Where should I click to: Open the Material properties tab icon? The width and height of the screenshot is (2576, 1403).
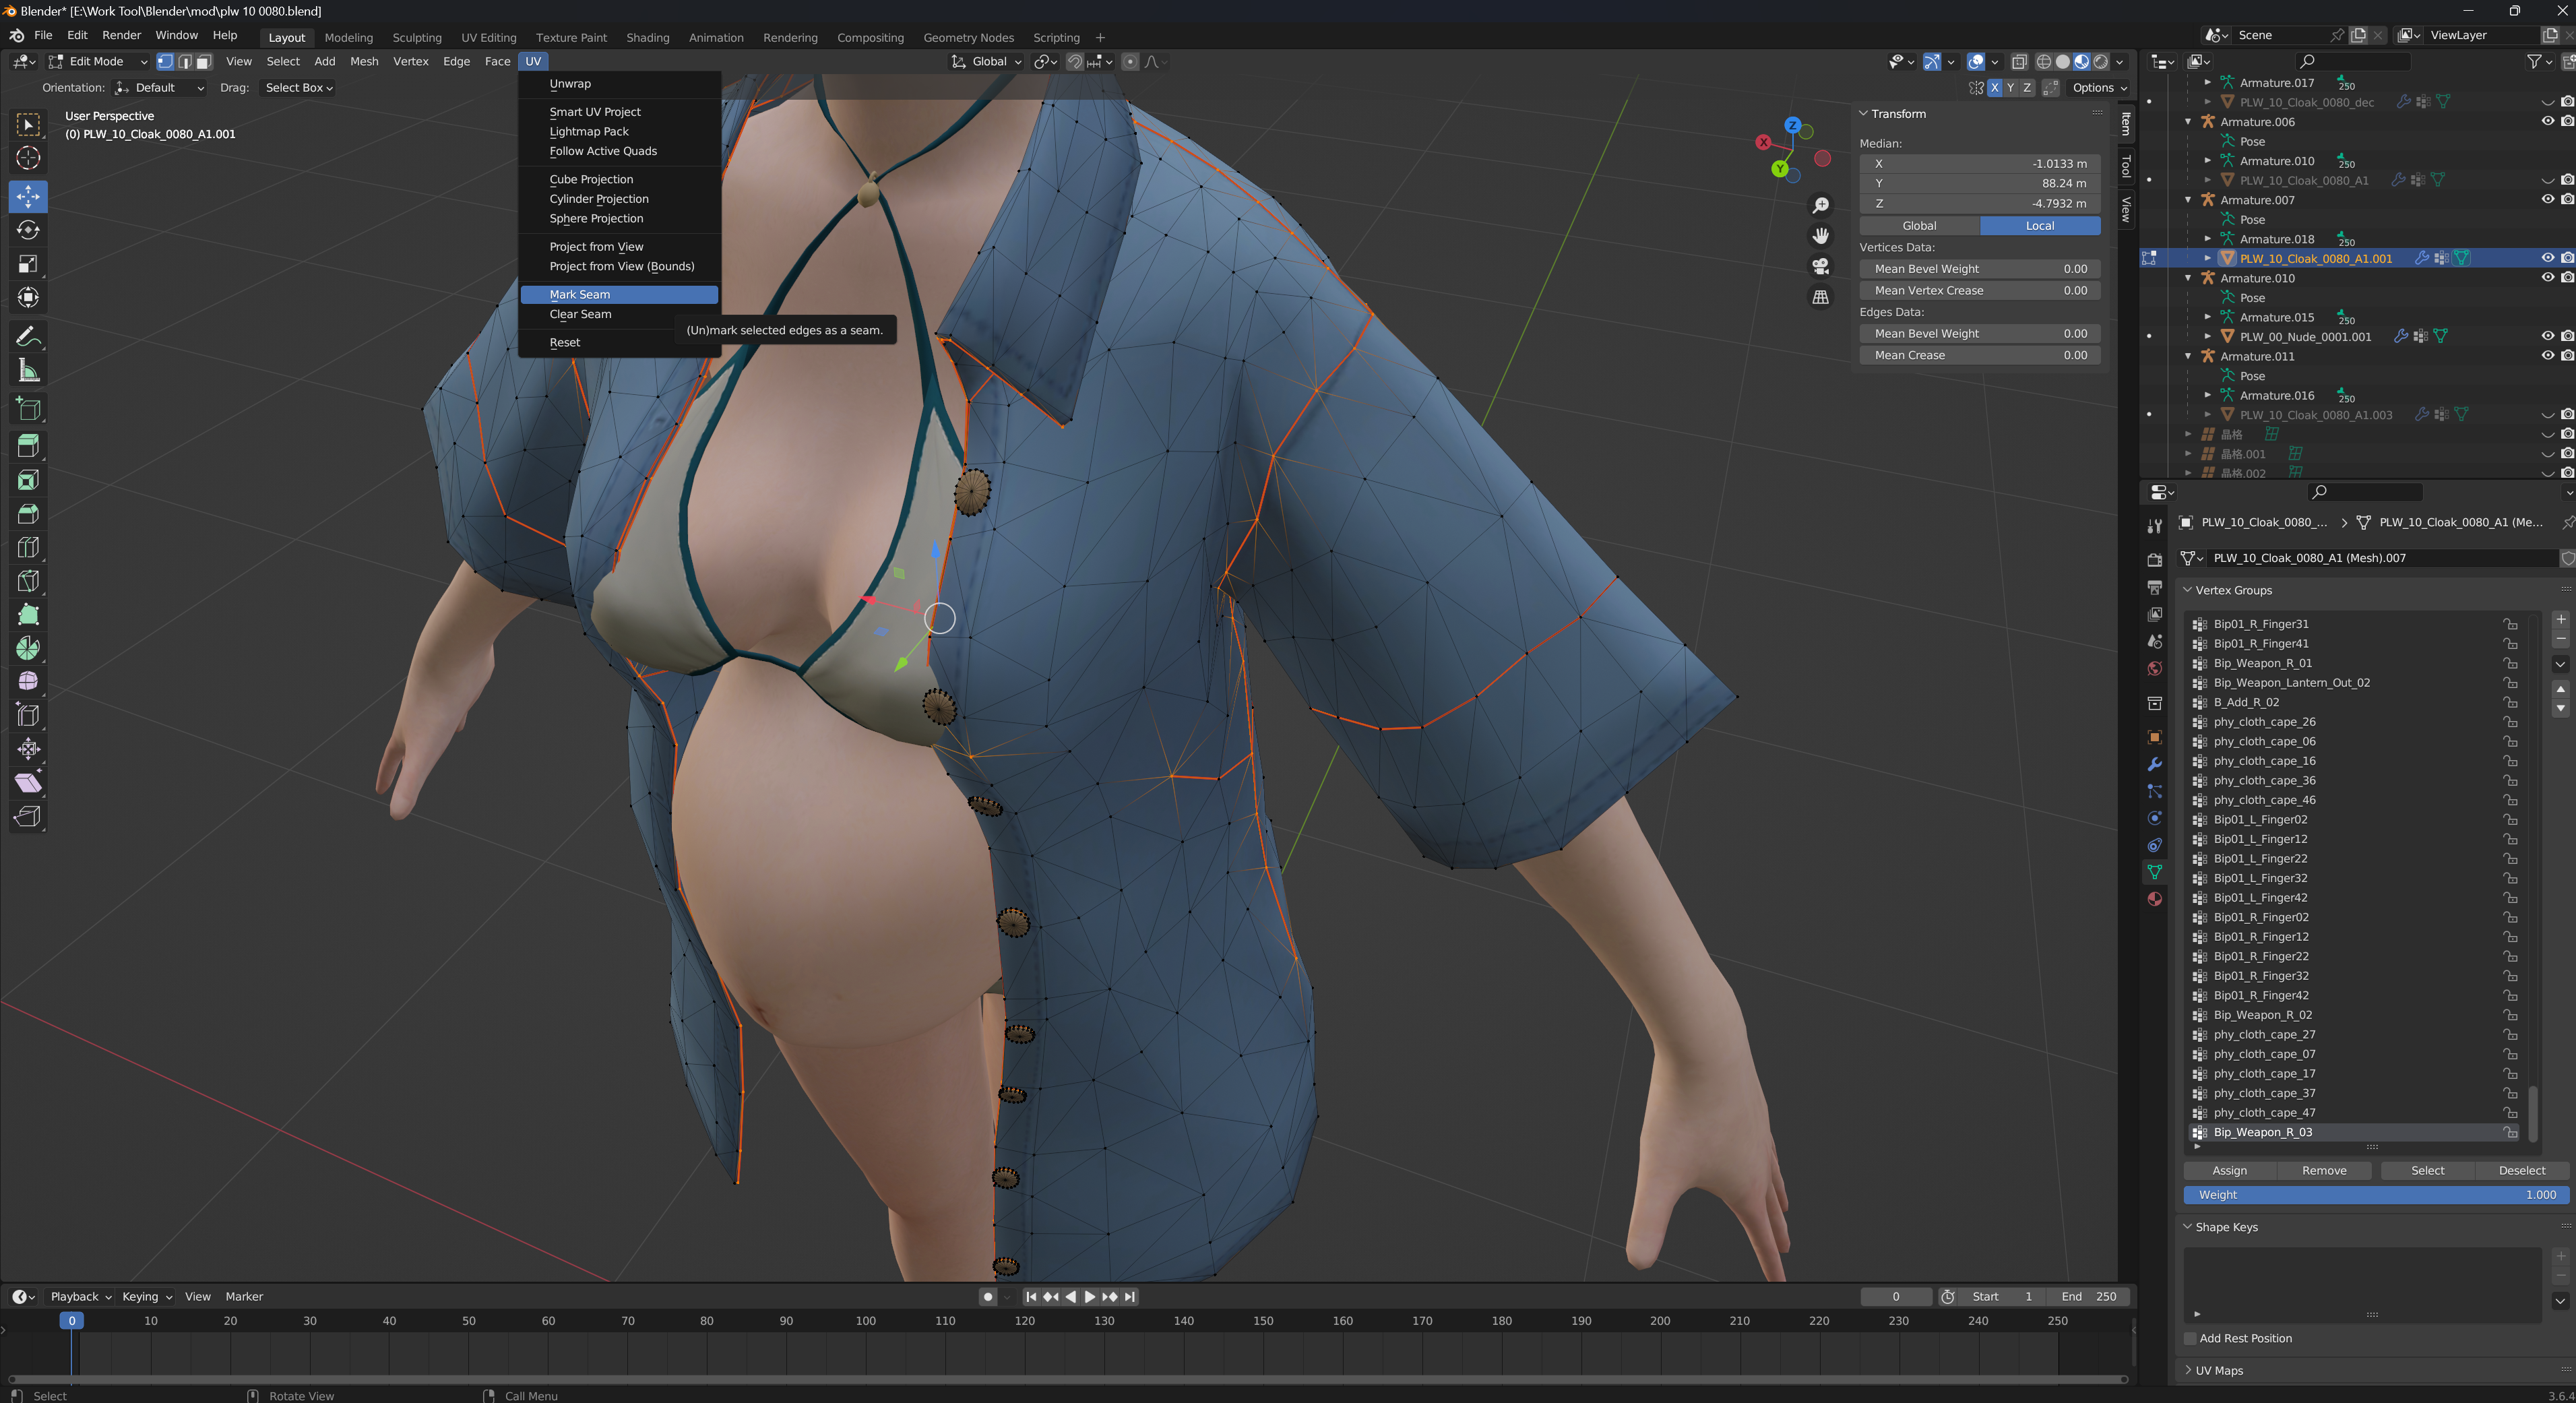coord(2155,899)
